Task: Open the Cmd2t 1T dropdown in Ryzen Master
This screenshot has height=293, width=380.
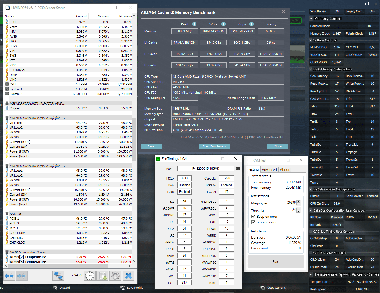Action: tap(337, 196)
